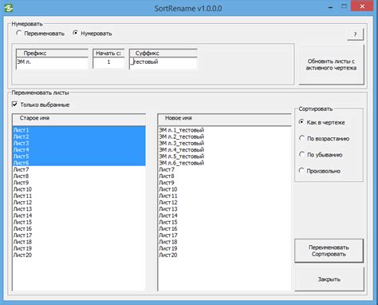Minimize the SortRename window

[331, 7]
